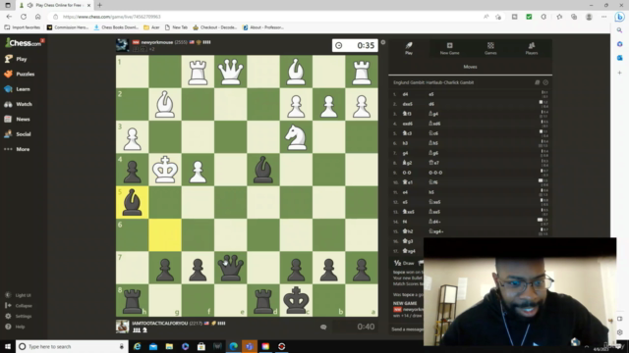Add page to favorites star icon
This screenshot has height=353, width=629.
coord(498,17)
